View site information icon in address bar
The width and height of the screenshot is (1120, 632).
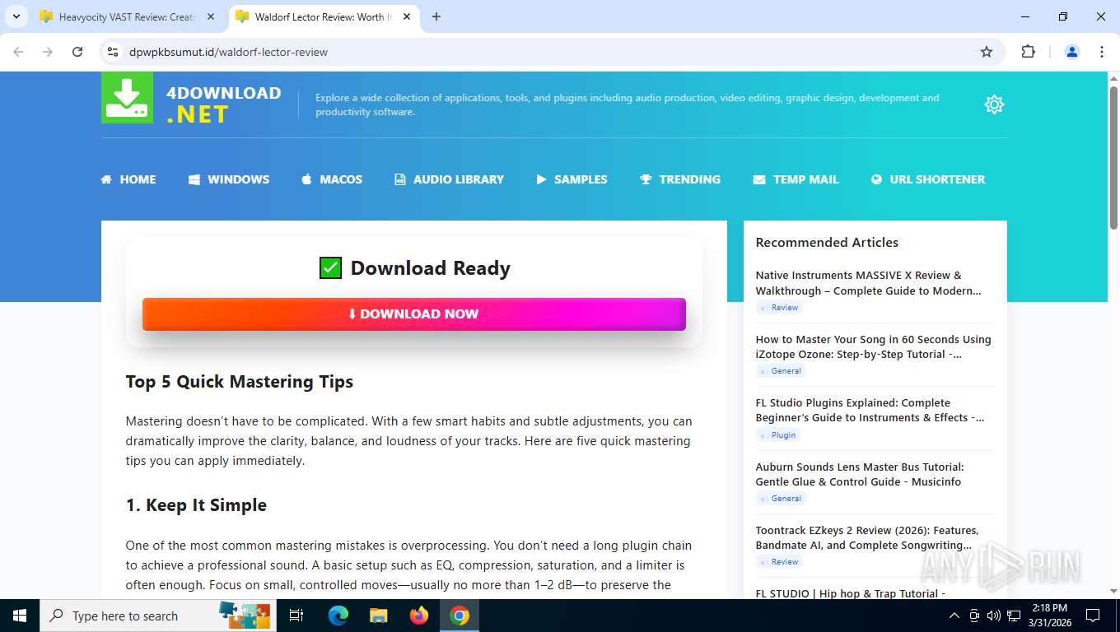tap(114, 52)
